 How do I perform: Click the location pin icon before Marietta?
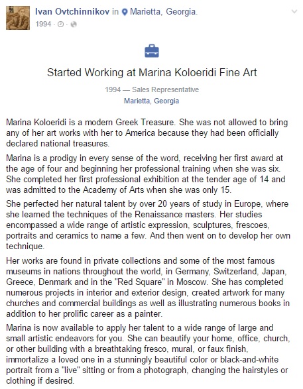click(125, 12)
